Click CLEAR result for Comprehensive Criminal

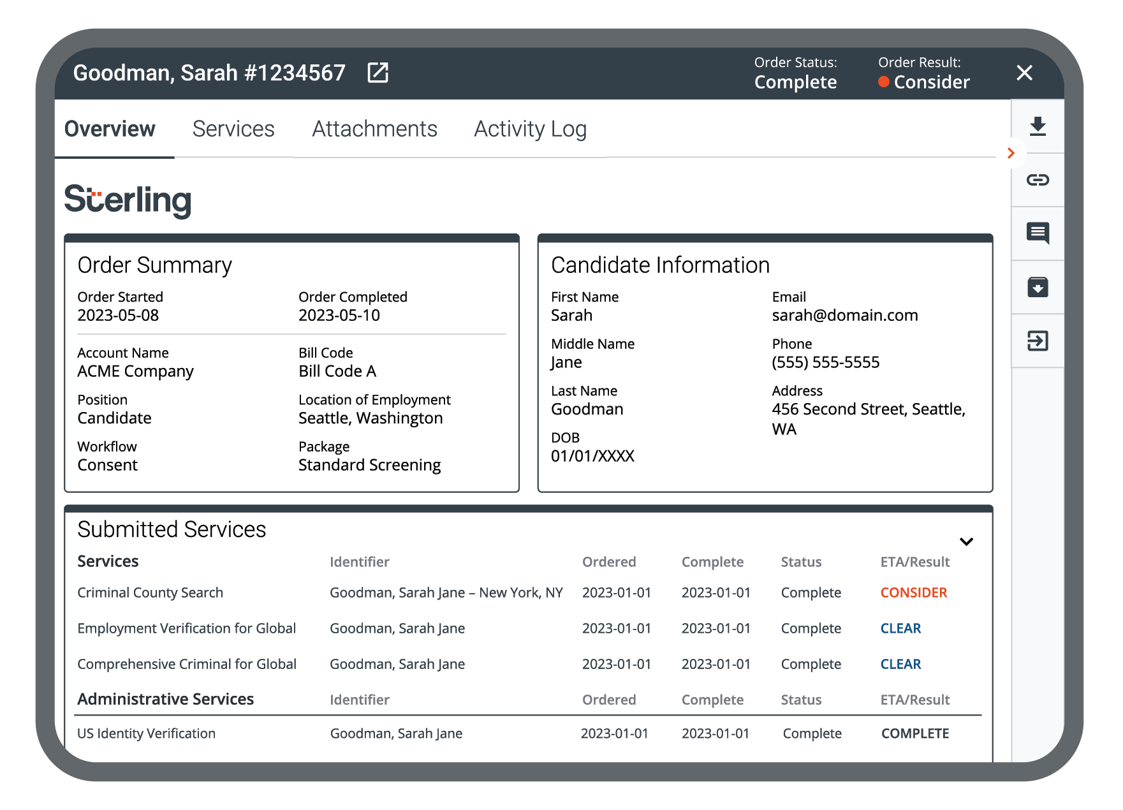click(x=900, y=664)
